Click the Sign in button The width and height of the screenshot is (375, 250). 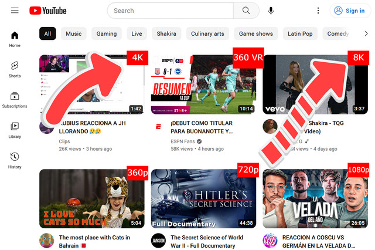(x=349, y=11)
